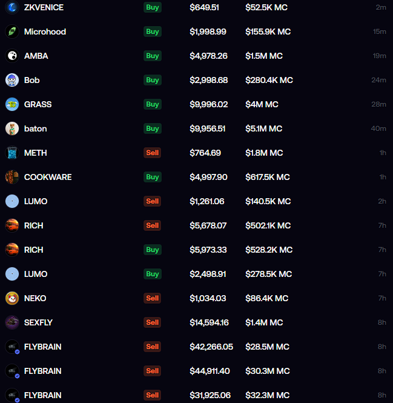This screenshot has width=393, height=403.
Task: Click the $14,594.16 trade amount
Action: [x=209, y=322]
